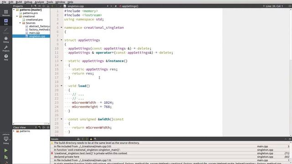Open patterns.pro in the project tree
The image size is (292, 164).
(30, 13)
